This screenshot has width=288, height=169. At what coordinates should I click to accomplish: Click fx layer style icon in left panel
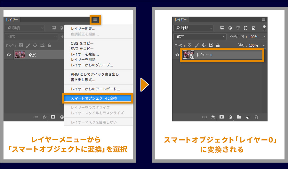pyautogui.click(x=44, y=117)
